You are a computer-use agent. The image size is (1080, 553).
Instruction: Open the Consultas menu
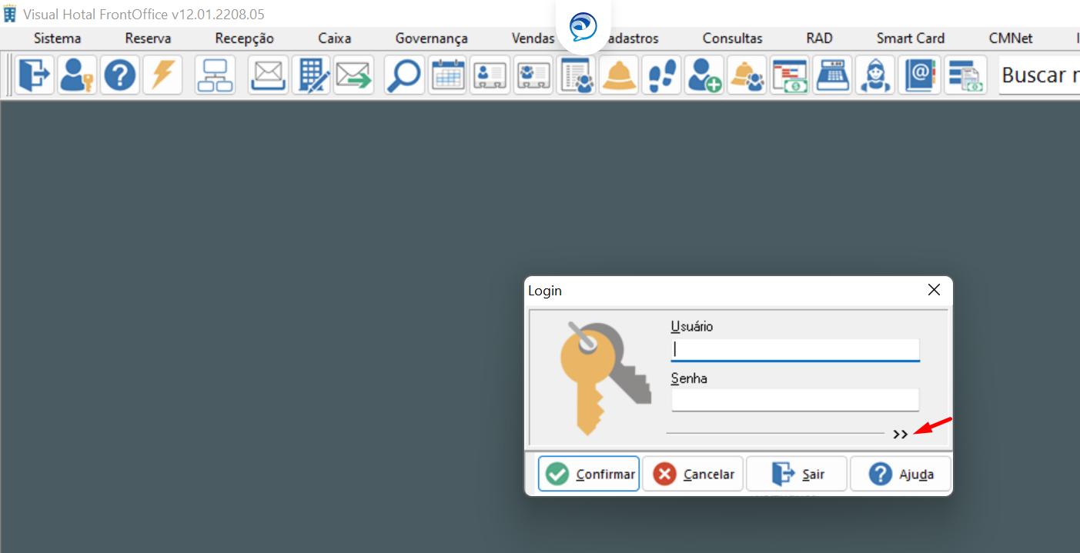tap(733, 38)
